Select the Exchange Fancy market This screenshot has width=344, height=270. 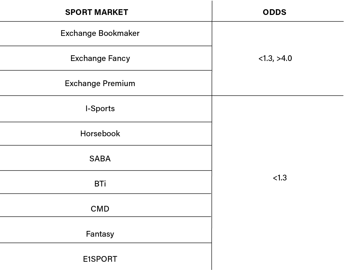click(100, 58)
